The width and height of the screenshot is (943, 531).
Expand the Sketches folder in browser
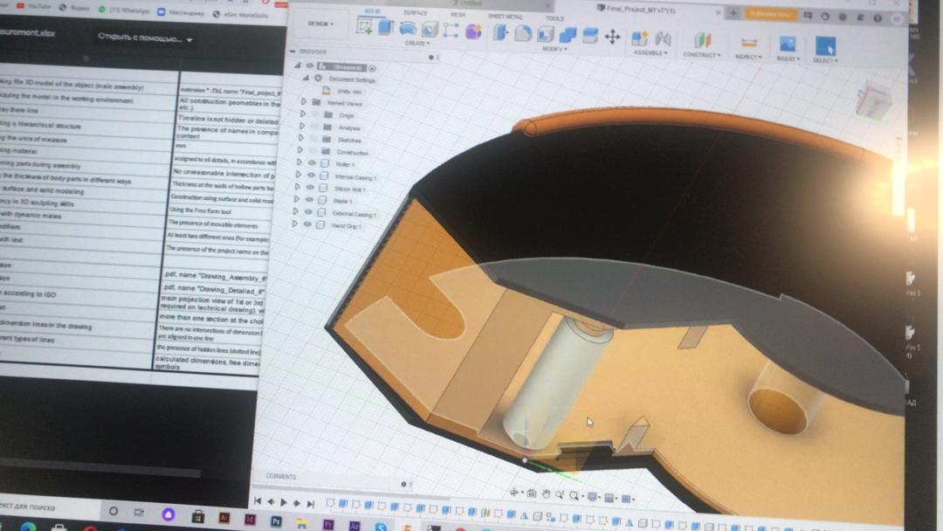tap(302, 139)
